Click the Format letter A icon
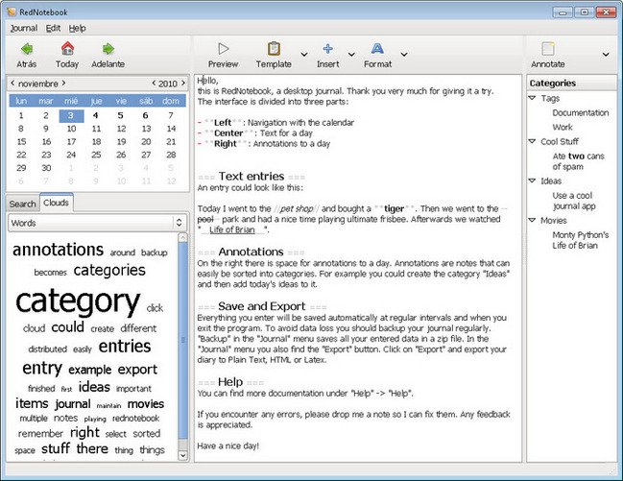This screenshot has height=481, width=623. click(x=377, y=49)
